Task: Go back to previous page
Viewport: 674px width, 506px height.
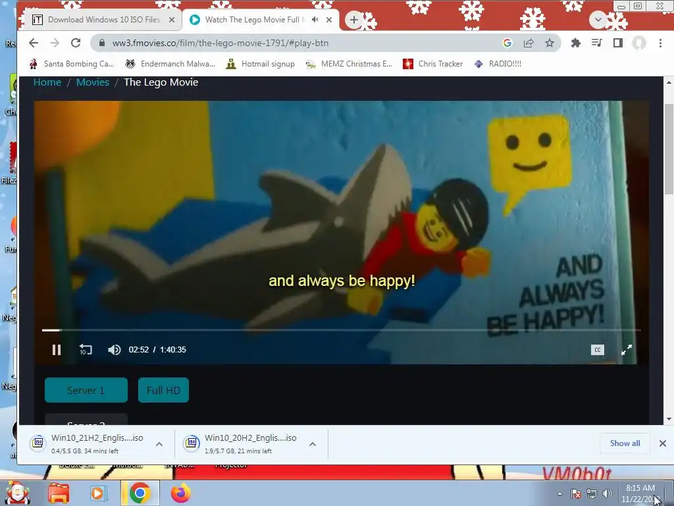Action: click(34, 43)
